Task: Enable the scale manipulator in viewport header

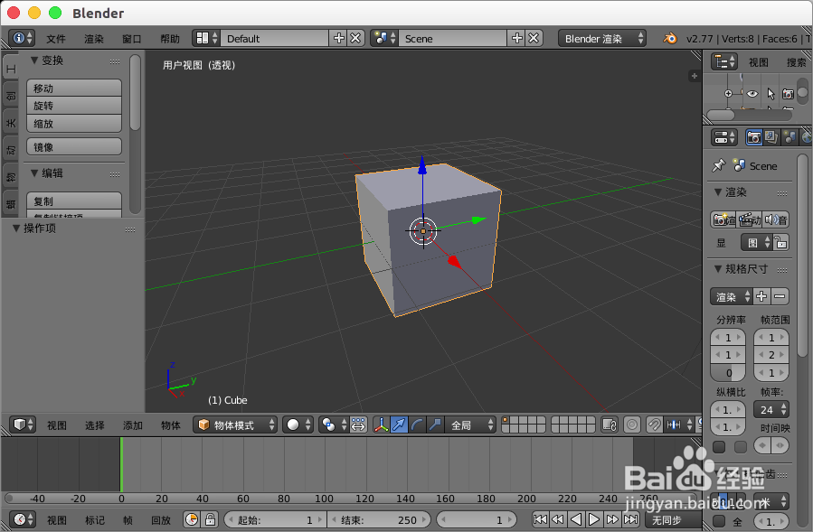Action: pyautogui.click(x=433, y=425)
